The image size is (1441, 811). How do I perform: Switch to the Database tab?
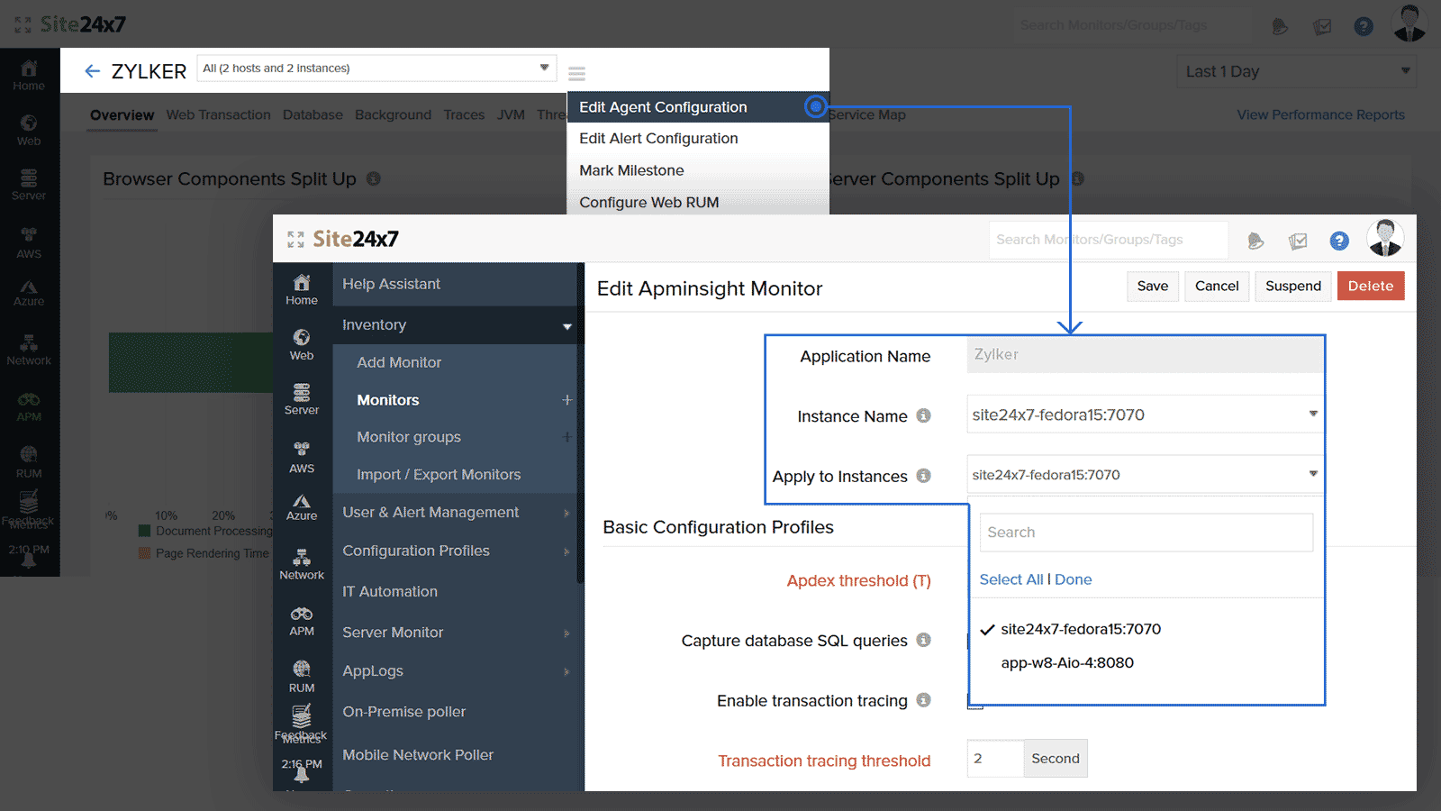[x=313, y=115]
